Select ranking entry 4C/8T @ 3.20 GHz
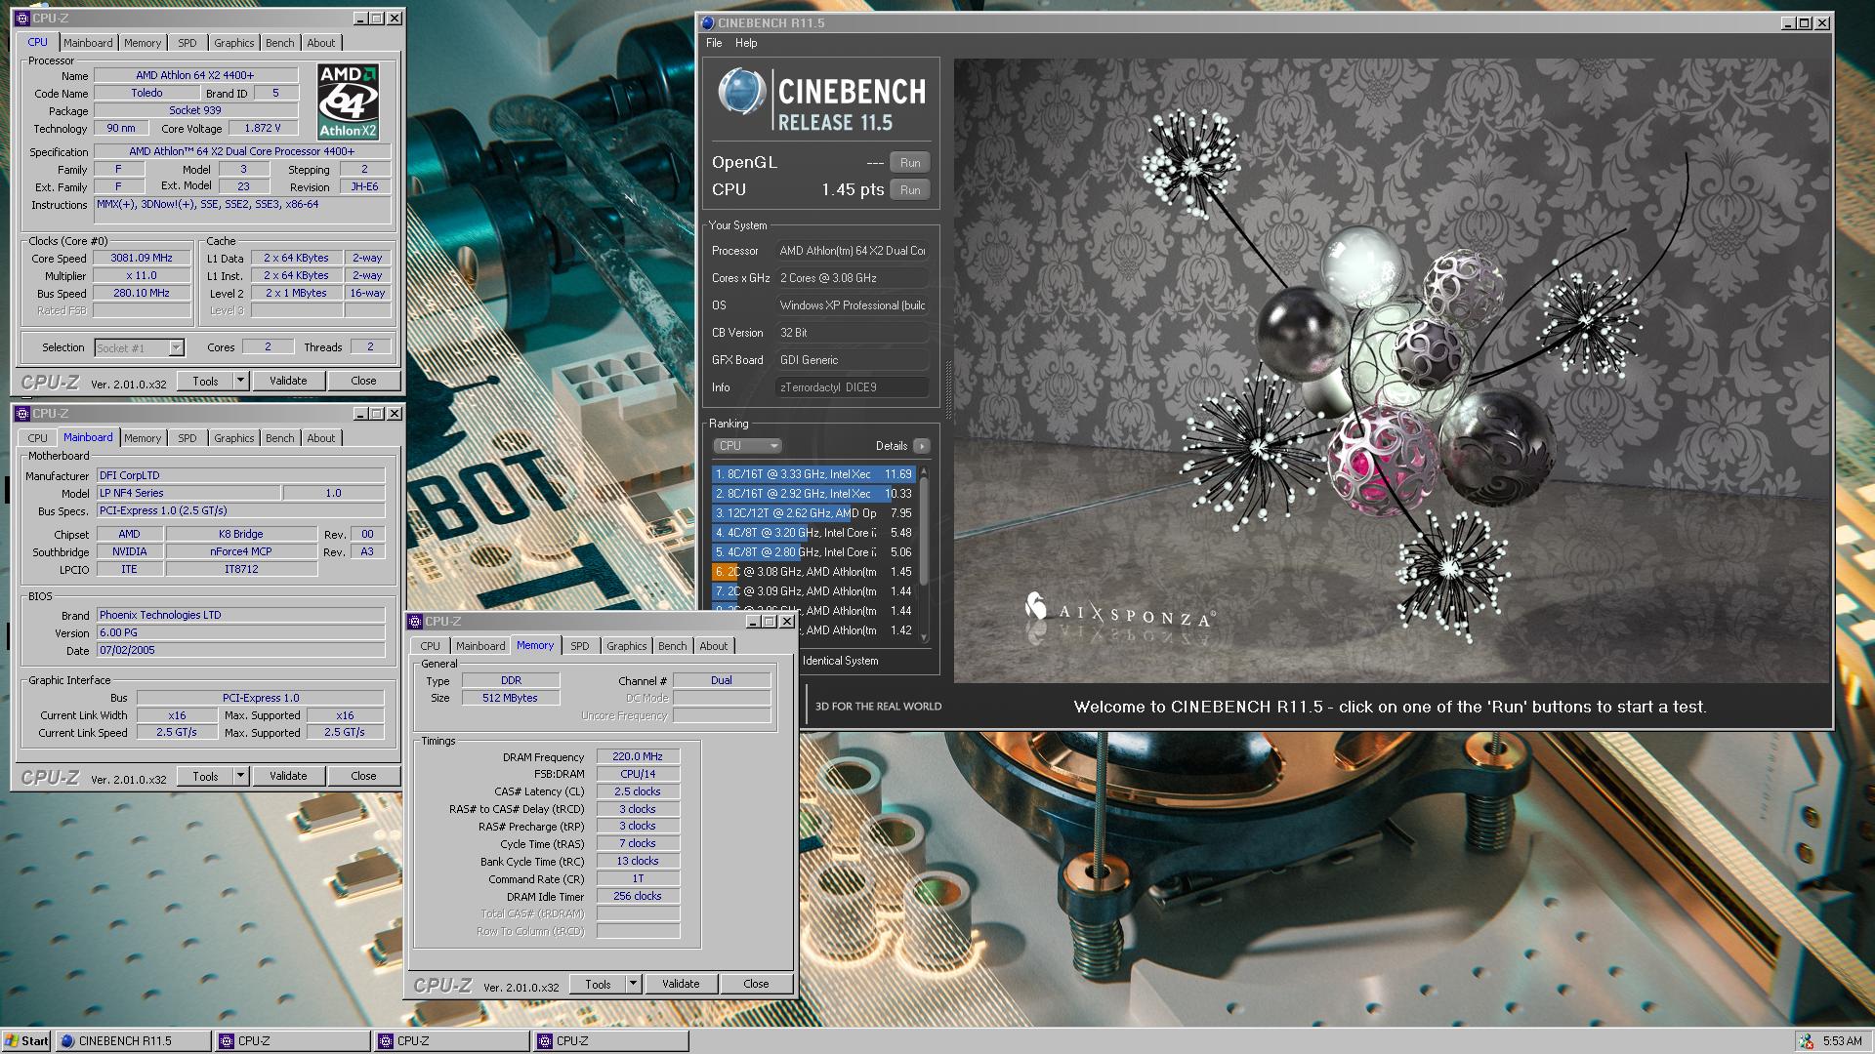This screenshot has height=1054, width=1875. pyautogui.click(x=813, y=533)
